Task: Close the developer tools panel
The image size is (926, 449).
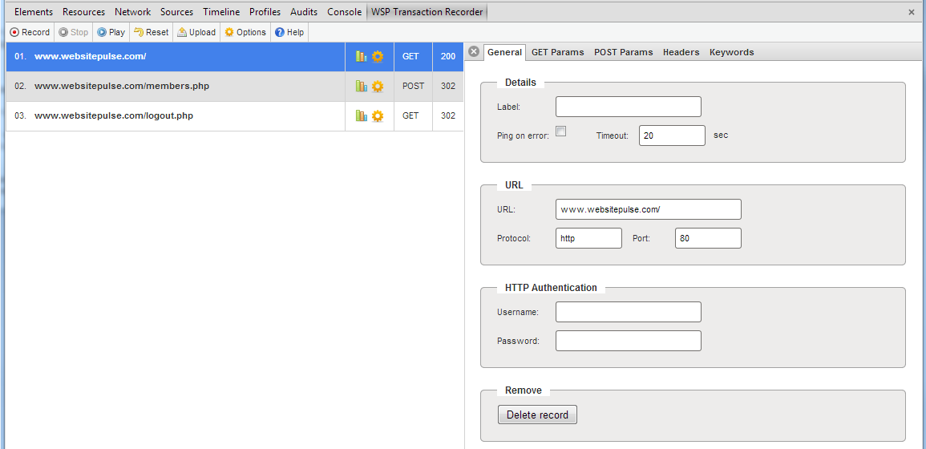Action: [912, 12]
